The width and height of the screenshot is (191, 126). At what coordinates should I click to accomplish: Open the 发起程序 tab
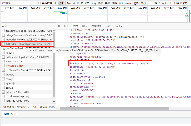click(96, 26)
